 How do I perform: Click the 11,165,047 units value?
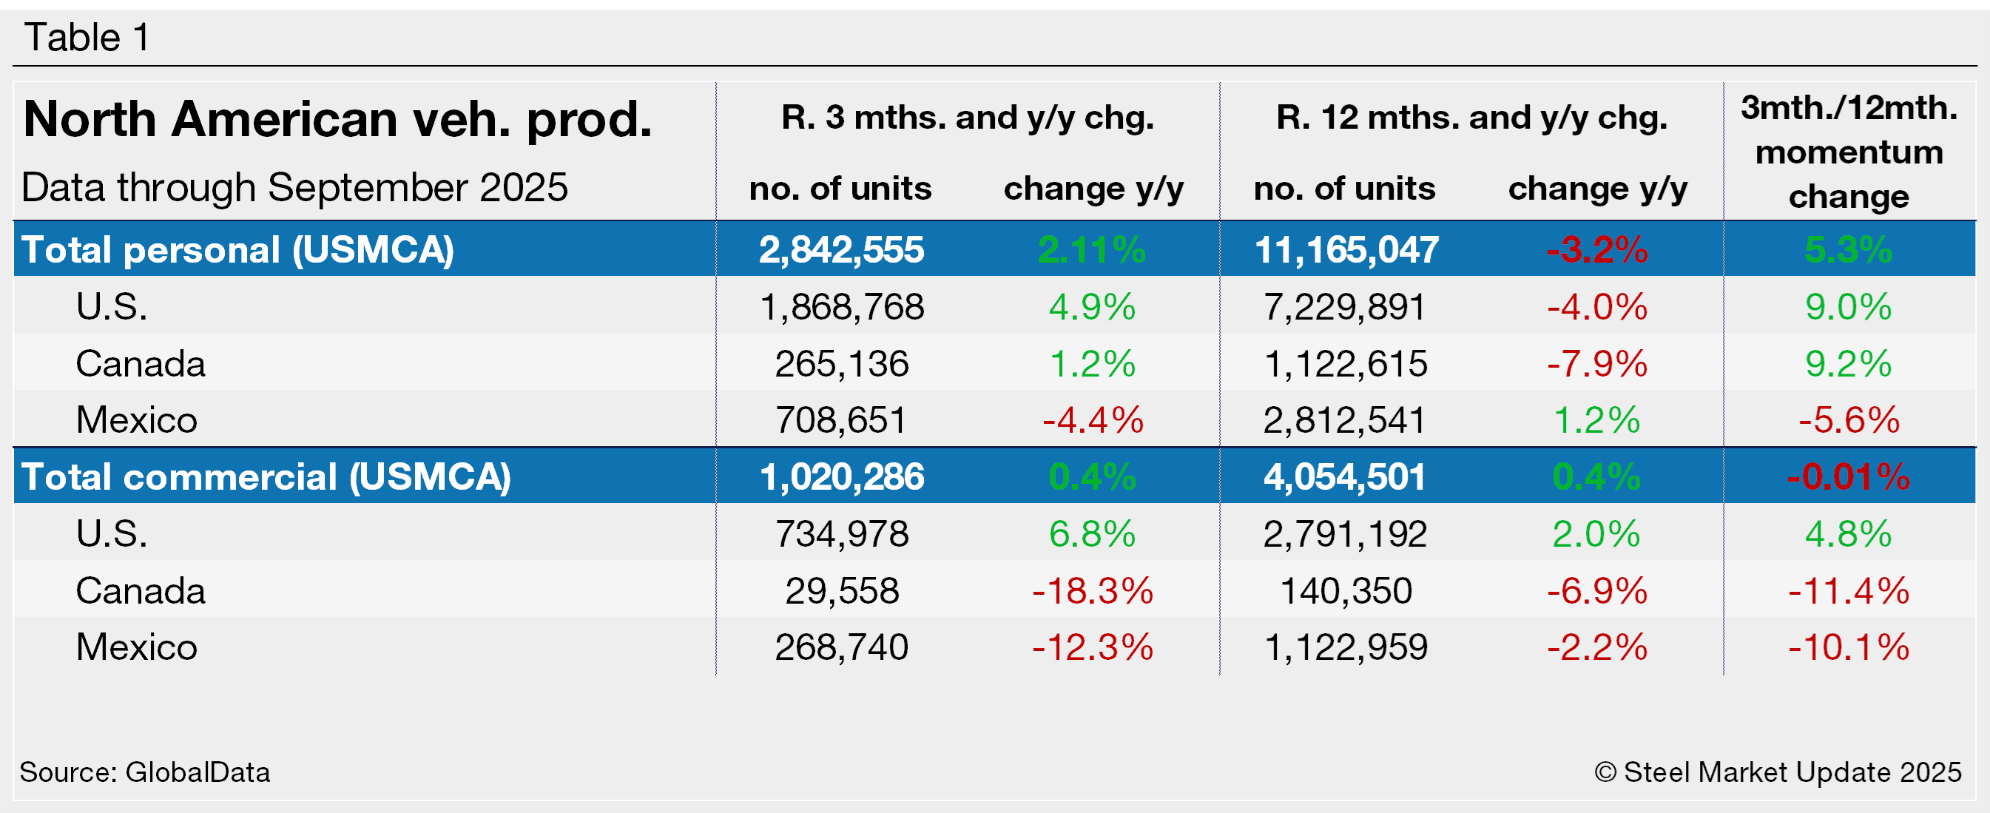[1346, 249]
